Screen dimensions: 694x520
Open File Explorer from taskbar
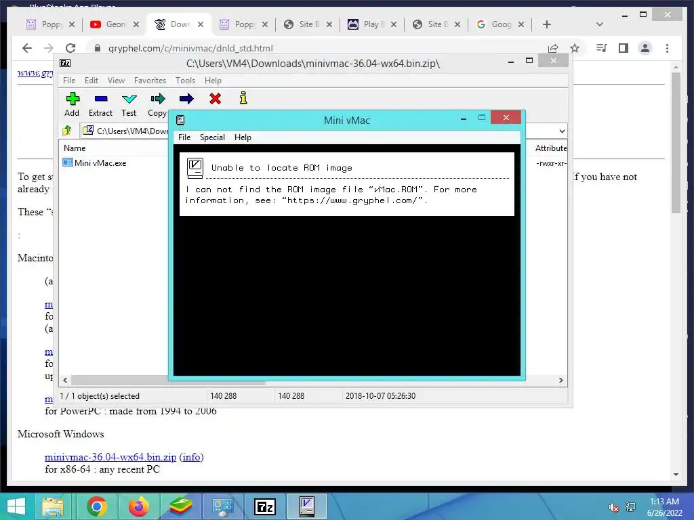pyautogui.click(x=53, y=506)
